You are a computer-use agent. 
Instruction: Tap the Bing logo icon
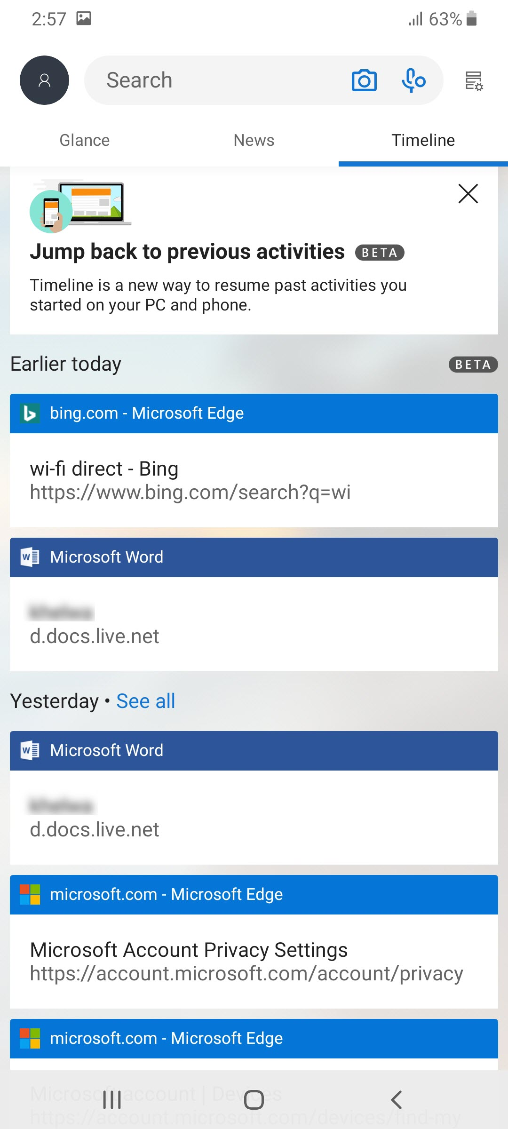(x=30, y=413)
